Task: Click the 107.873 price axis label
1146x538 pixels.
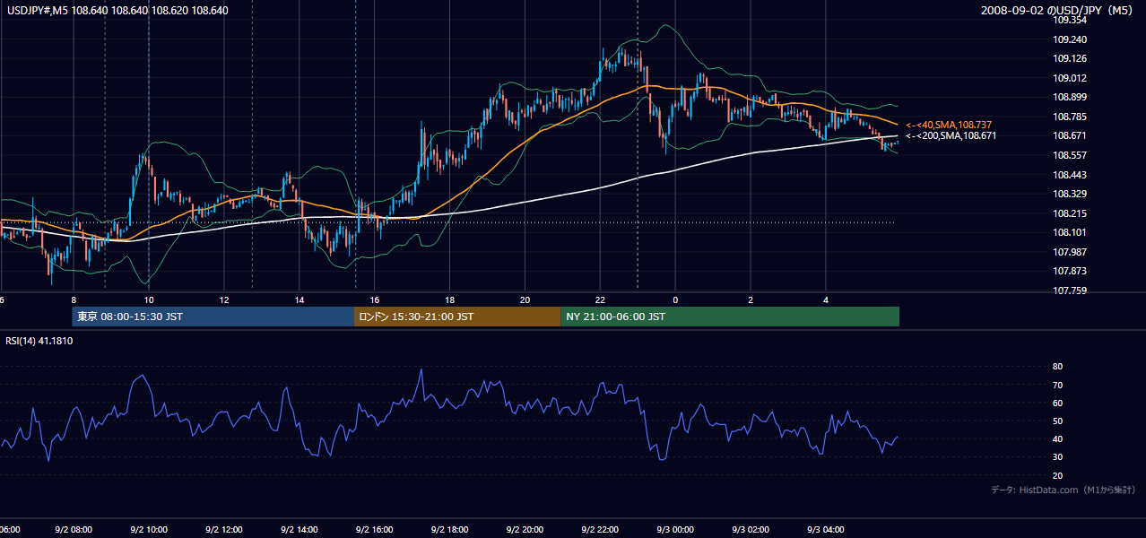Action: 1069,271
